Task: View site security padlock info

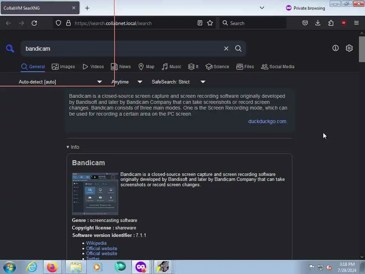Action: tap(68, 23)
